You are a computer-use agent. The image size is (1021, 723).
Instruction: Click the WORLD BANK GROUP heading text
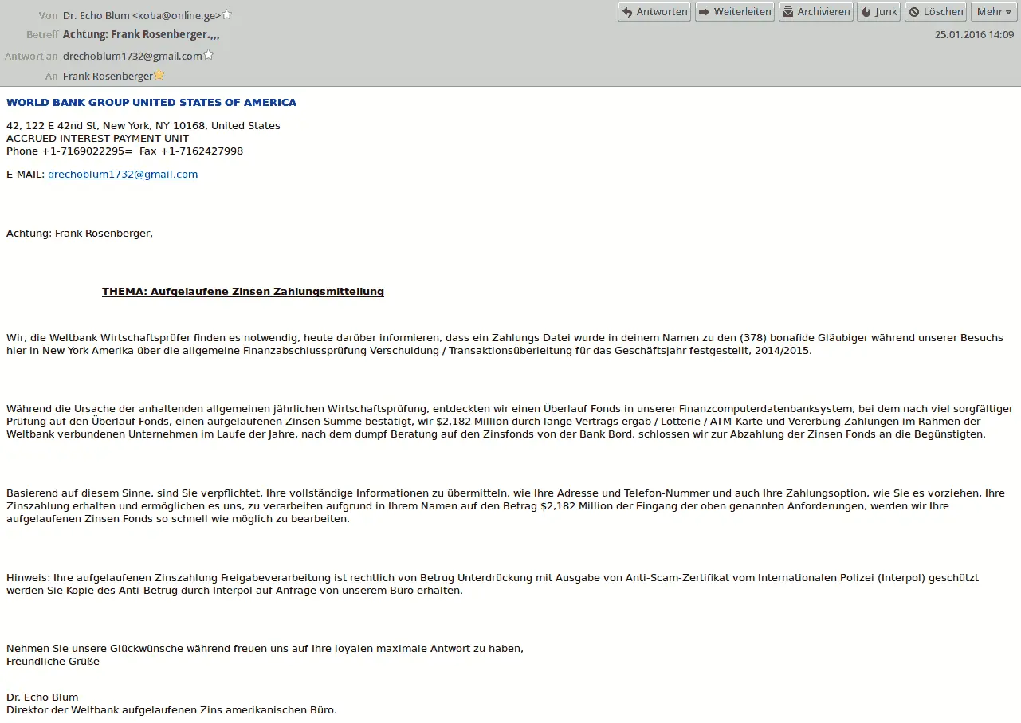pos(151,103)
